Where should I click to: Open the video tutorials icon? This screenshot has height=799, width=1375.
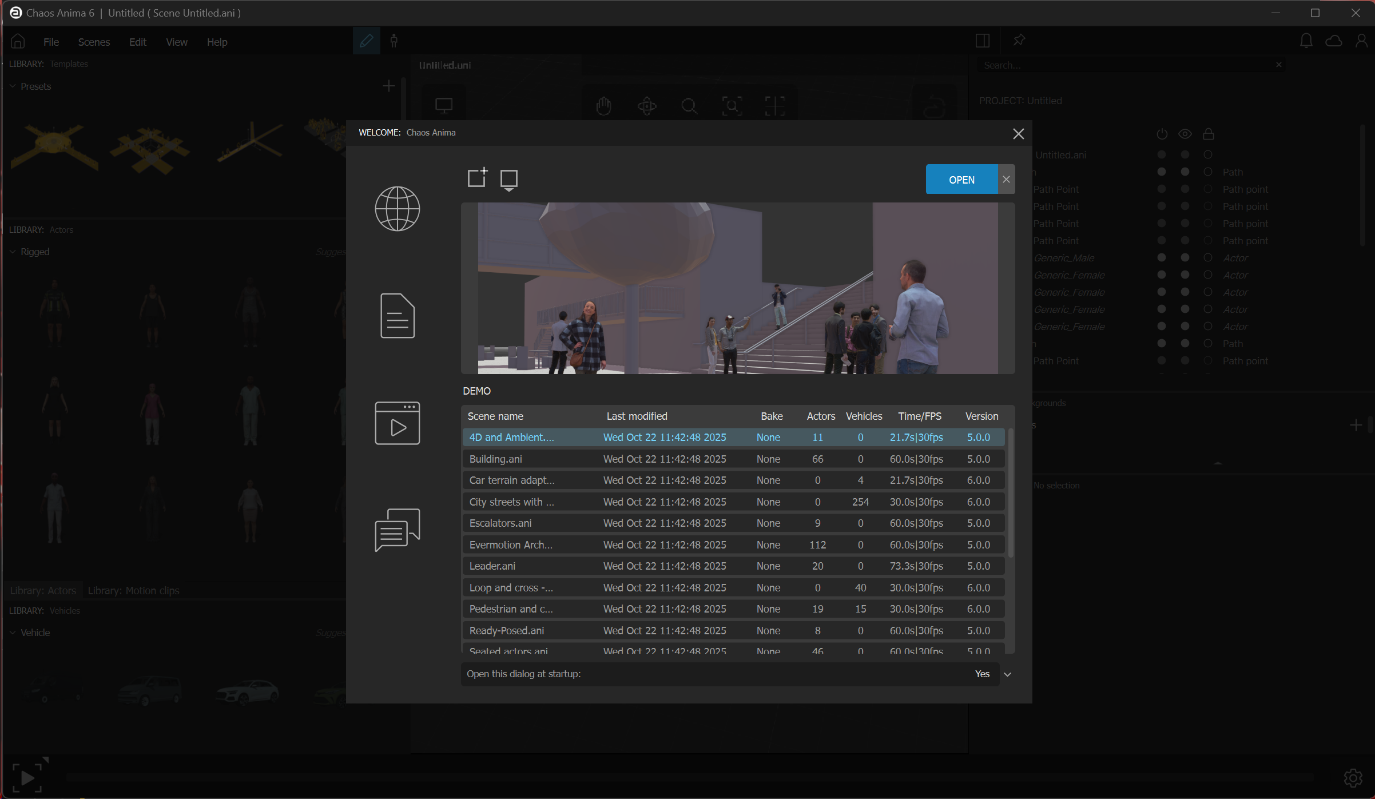[397, 423]
